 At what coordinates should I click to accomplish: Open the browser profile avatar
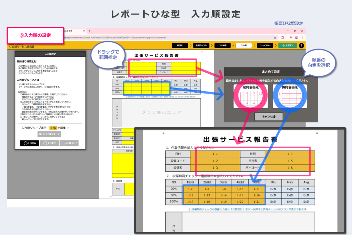297,38
